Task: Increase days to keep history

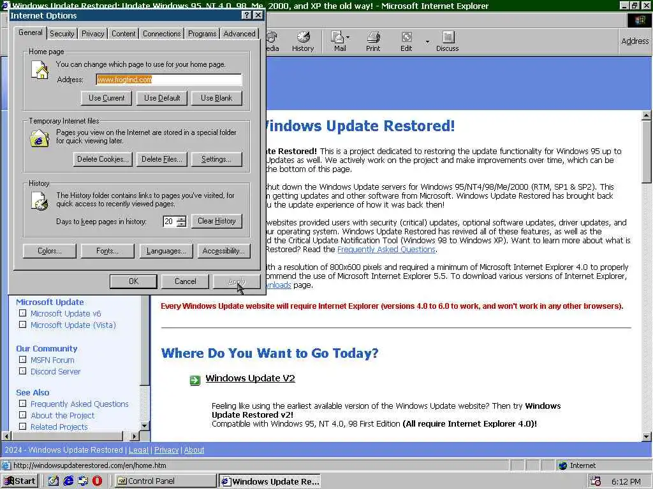Action: tap(181, 218)
